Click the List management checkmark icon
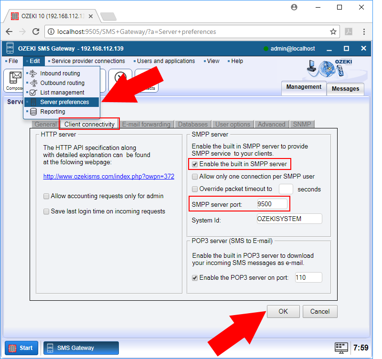 (x=33, y=93)
